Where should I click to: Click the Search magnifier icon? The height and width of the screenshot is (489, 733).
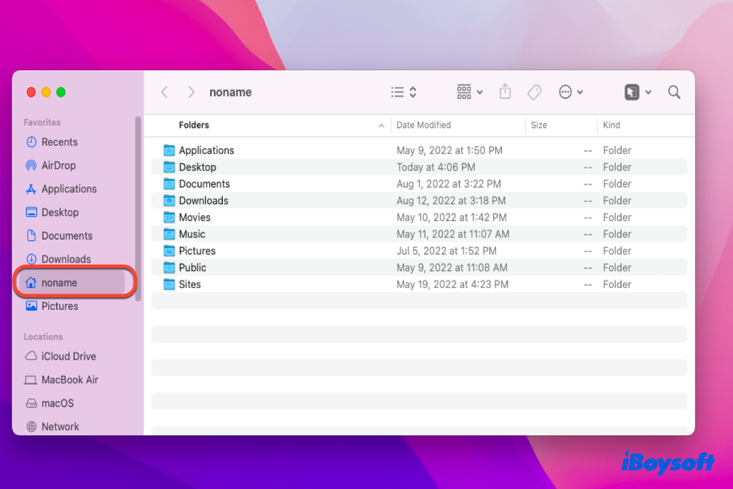pyautogui.click(x=674, y=92)
